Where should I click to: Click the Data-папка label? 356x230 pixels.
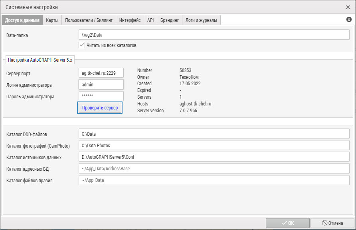point(17,35)
